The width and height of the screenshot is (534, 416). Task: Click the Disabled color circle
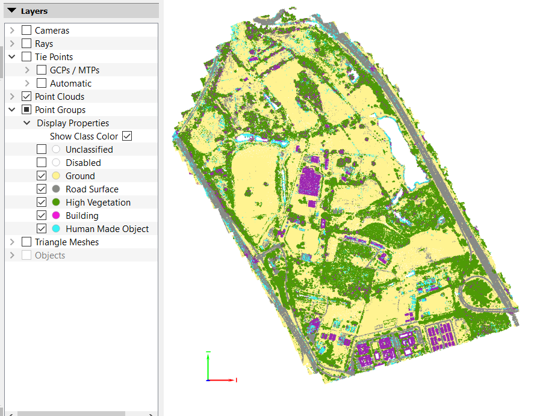[x=56, y=162]
